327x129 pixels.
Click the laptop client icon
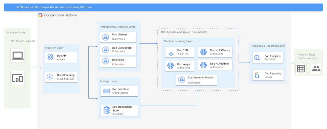(17, 56)
